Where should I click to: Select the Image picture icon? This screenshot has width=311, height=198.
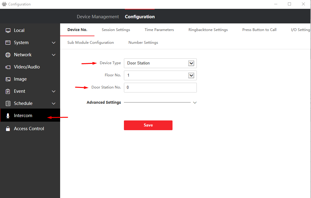coord(8,79)
